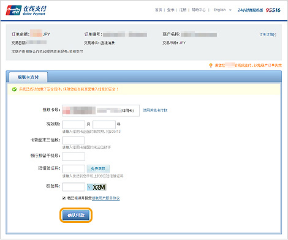
Task: Click the yellow security control notice text
Action: 69,89
